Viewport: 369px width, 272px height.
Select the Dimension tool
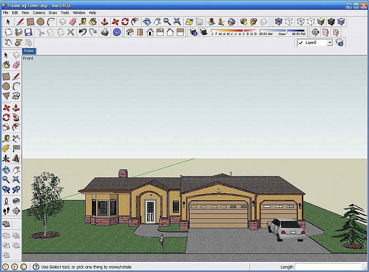click(x=16, y=139)
